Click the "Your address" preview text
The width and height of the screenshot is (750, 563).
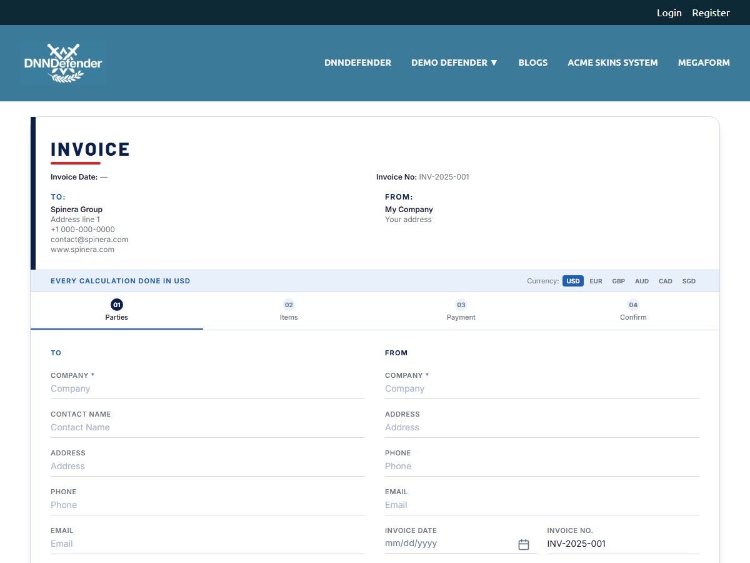[408, 220]
